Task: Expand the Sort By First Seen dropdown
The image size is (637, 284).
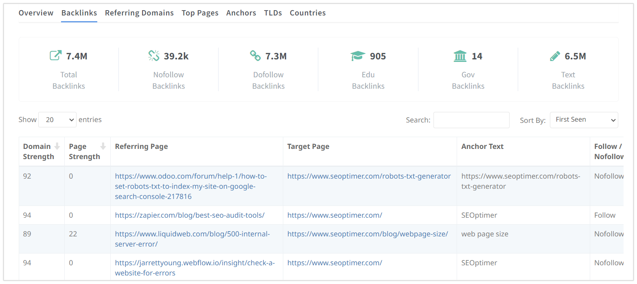Action: [584, 120]
